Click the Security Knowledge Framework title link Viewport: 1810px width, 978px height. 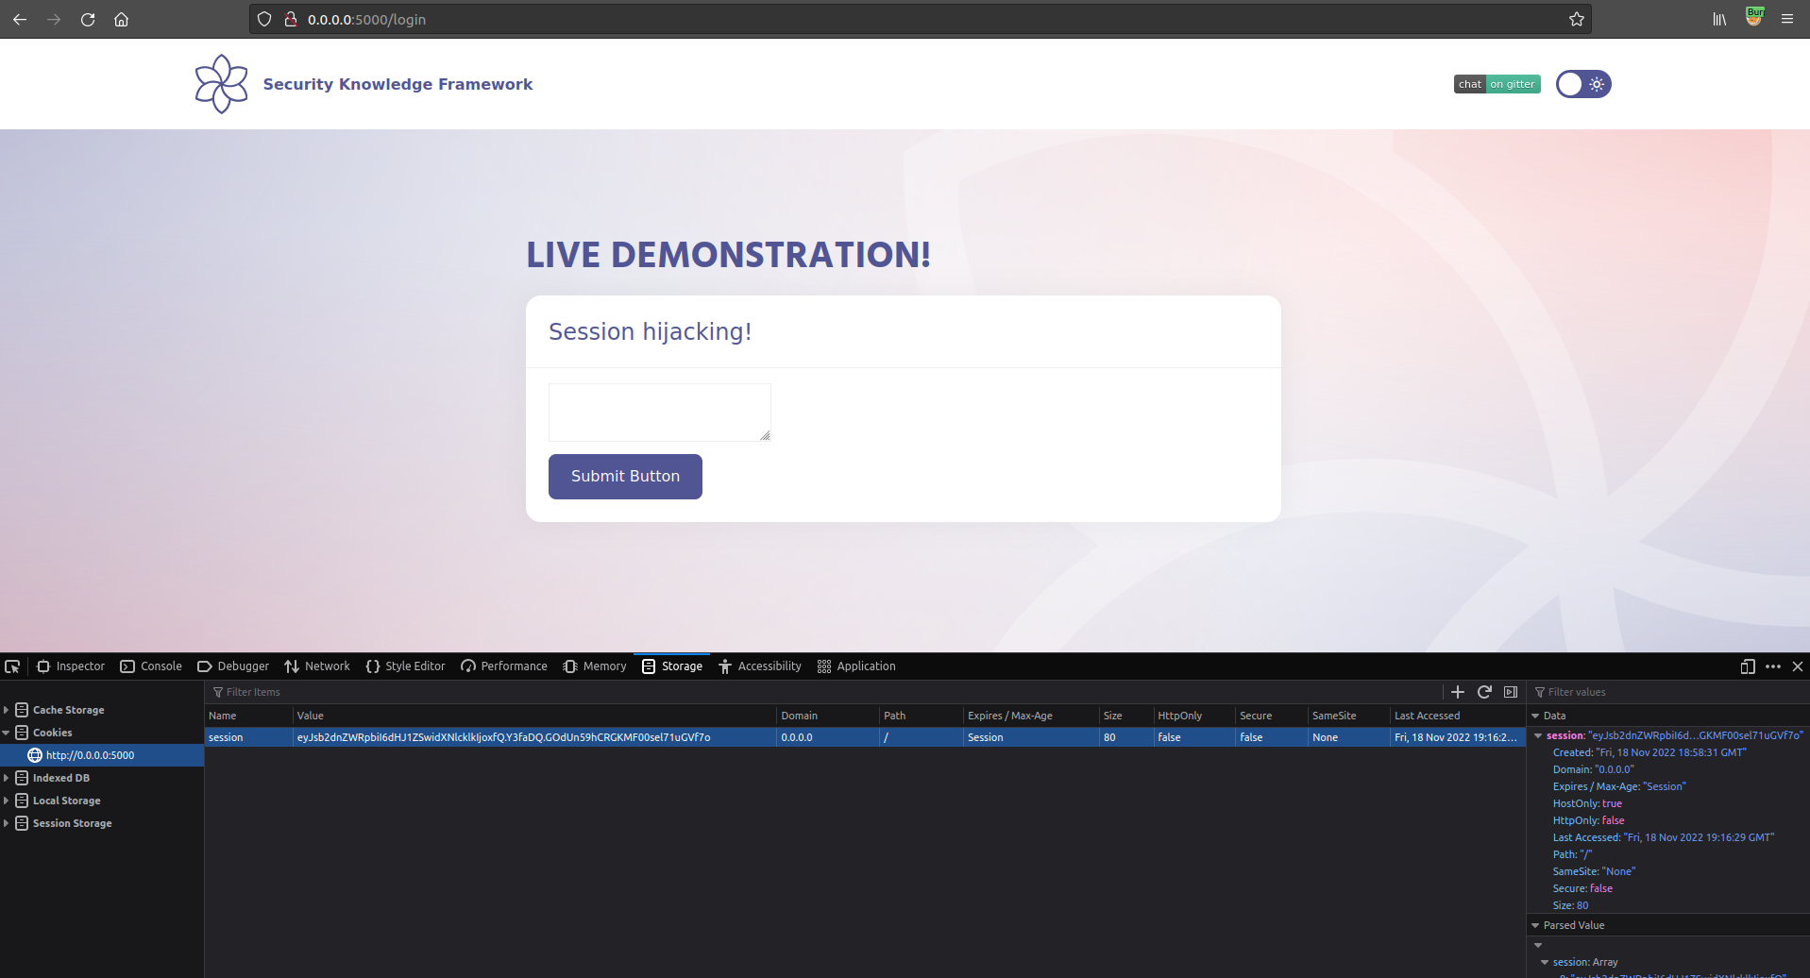coord(398,84)
